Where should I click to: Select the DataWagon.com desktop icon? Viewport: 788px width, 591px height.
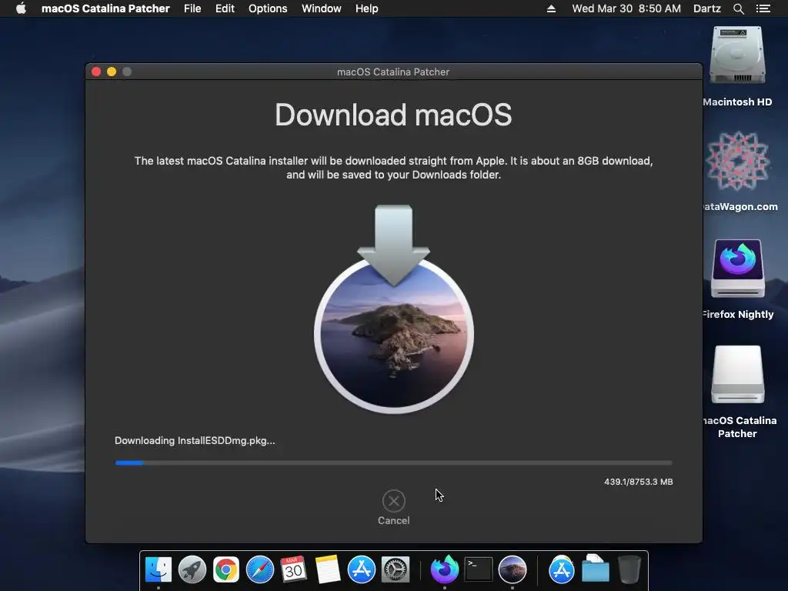point(737,161)
